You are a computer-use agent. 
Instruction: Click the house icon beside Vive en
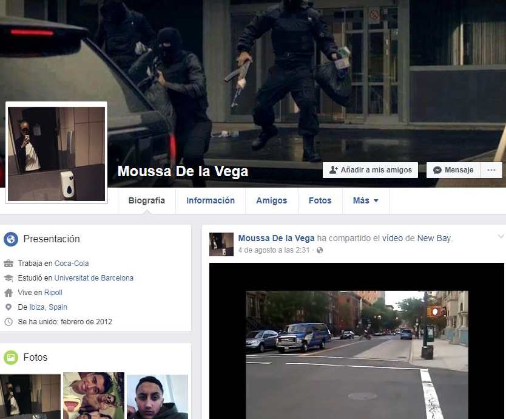point(8,293)
